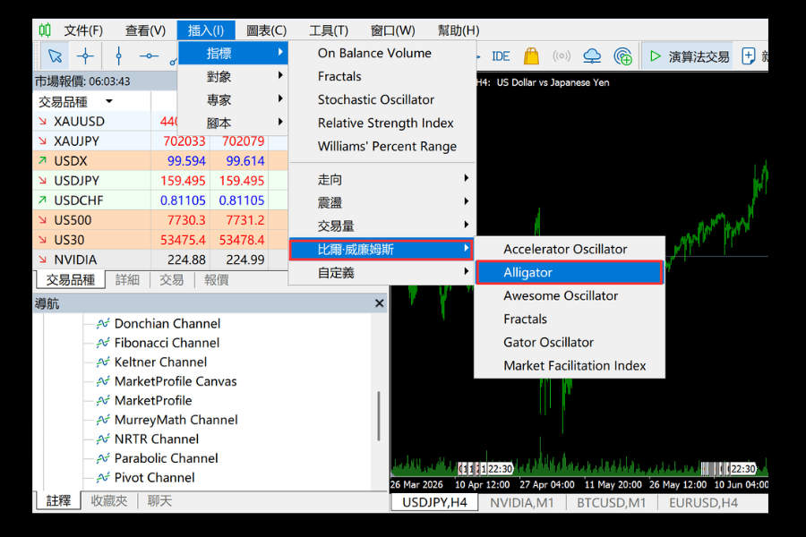This screenshot has height=537, width=806.
Task: Select NRTR Channel in navigator
Action: tap(156, 439)
